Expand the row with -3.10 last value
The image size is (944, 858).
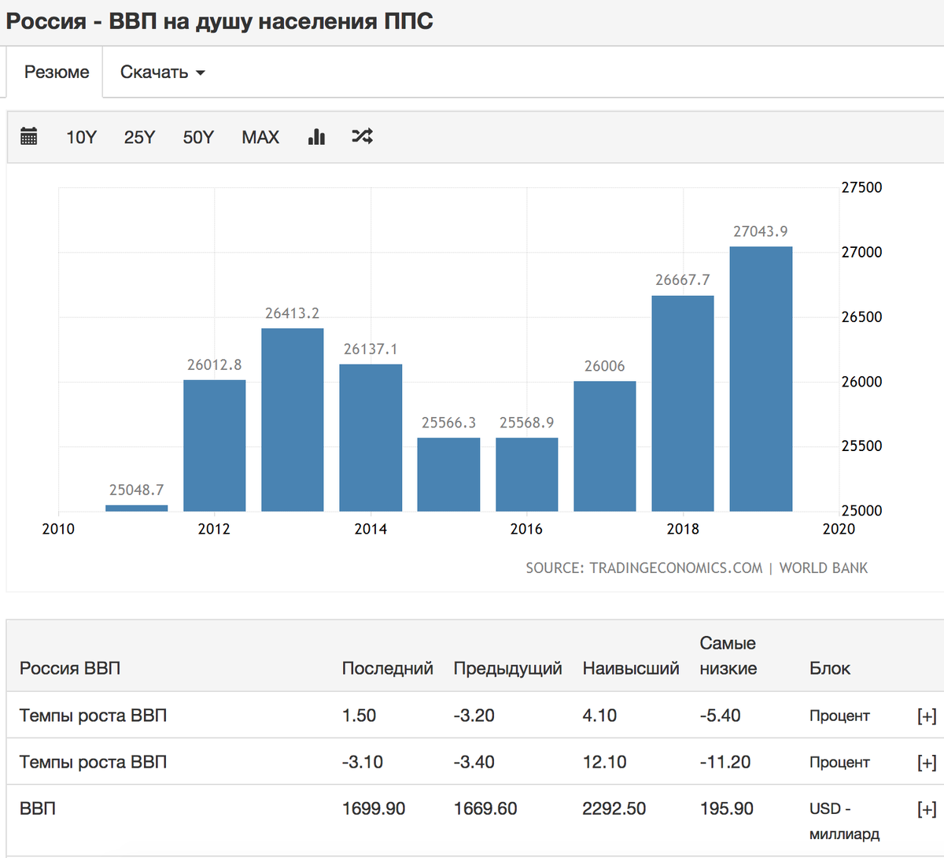pyautogui.click(x=927, y=762)
